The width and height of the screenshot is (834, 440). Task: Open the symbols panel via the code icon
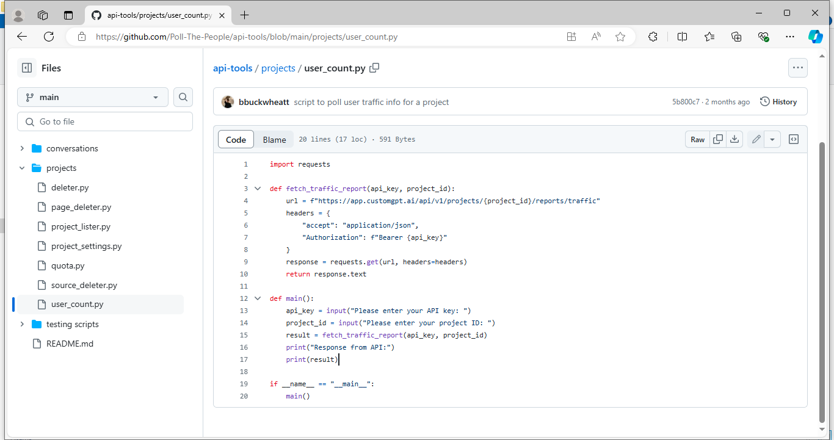[x=793, y=139]
